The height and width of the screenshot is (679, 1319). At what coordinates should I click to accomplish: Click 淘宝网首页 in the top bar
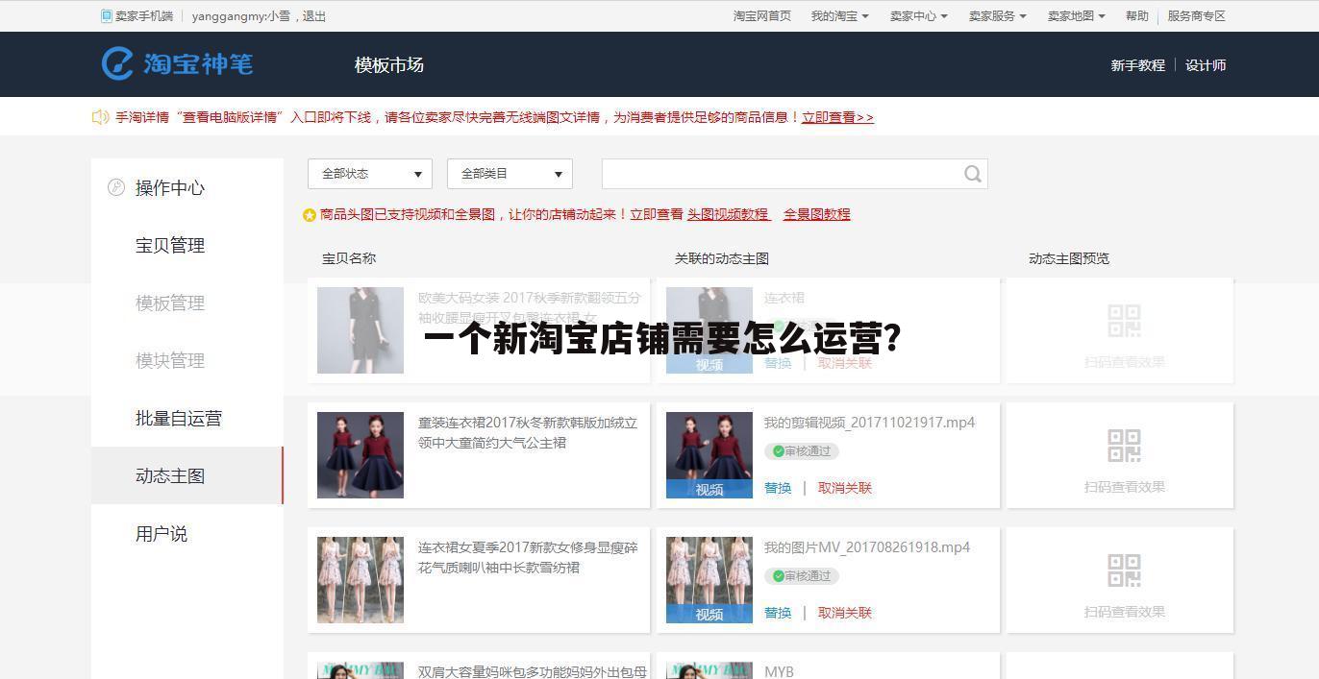click(x=762, y=16)
